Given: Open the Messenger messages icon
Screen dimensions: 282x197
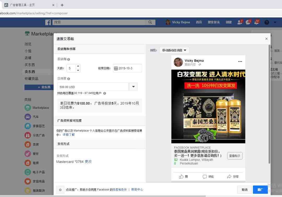Looking at the screenshot, I should (x=248, y=22).
